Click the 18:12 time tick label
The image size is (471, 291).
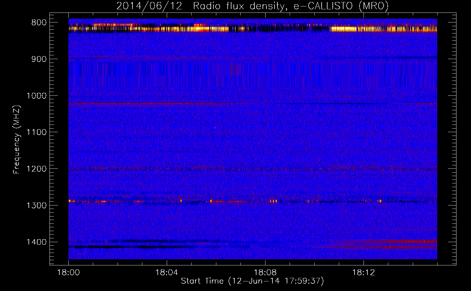364,273
